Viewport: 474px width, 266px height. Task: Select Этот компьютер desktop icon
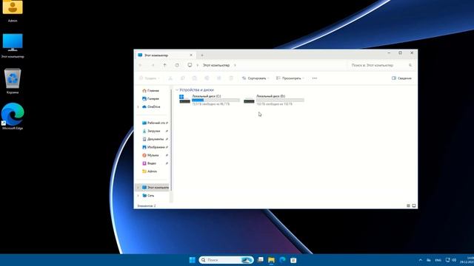coord(13,46)
